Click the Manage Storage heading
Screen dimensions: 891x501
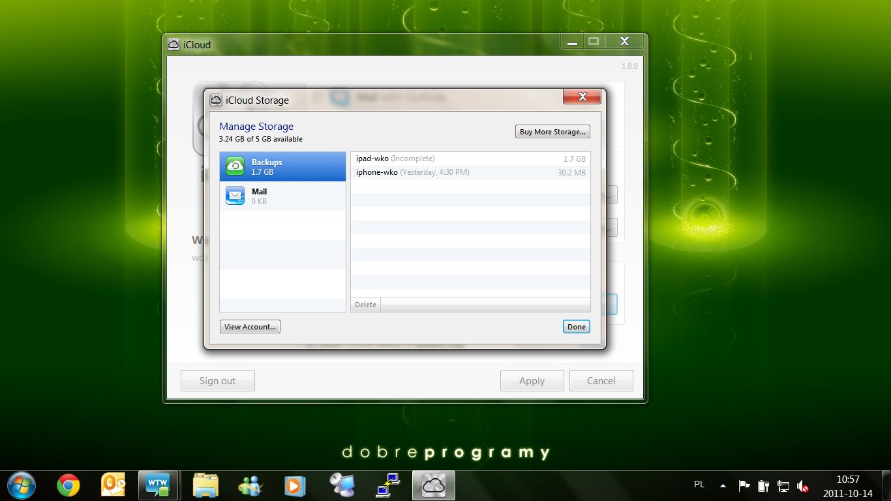point(256,127)
